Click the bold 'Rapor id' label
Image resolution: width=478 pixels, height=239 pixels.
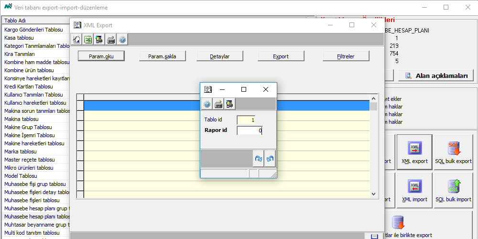coord(216,130)
